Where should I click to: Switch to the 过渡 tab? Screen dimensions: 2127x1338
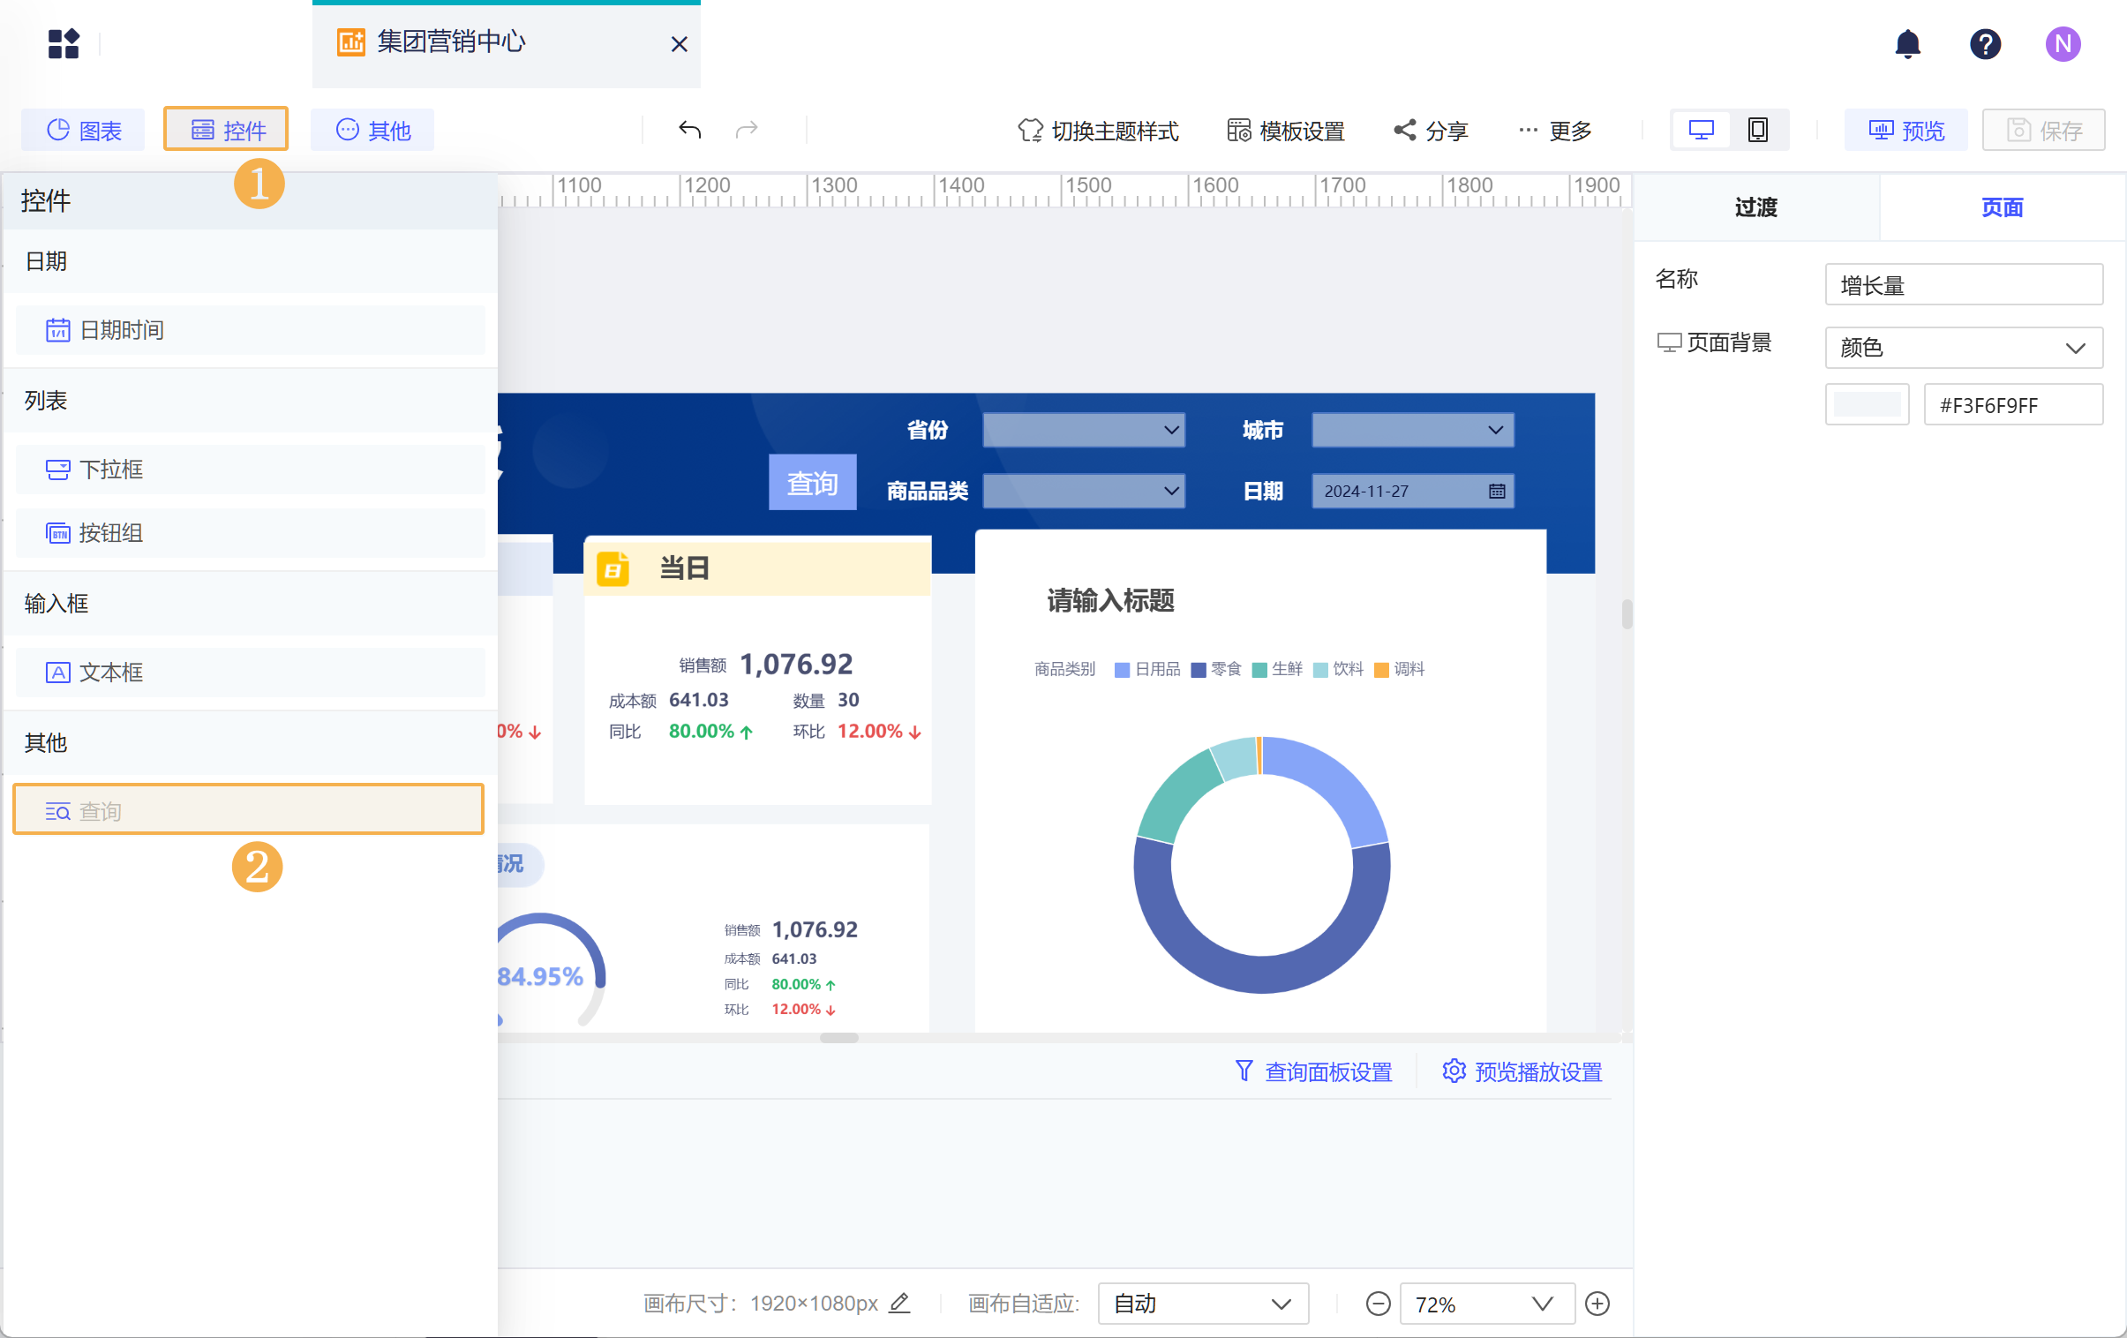pos(1755,207)
